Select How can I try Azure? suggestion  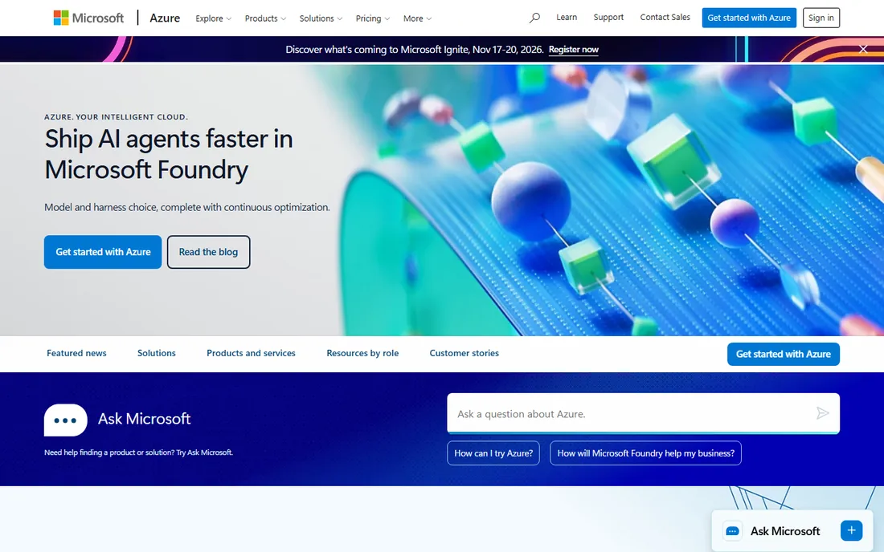click(493, 453)
